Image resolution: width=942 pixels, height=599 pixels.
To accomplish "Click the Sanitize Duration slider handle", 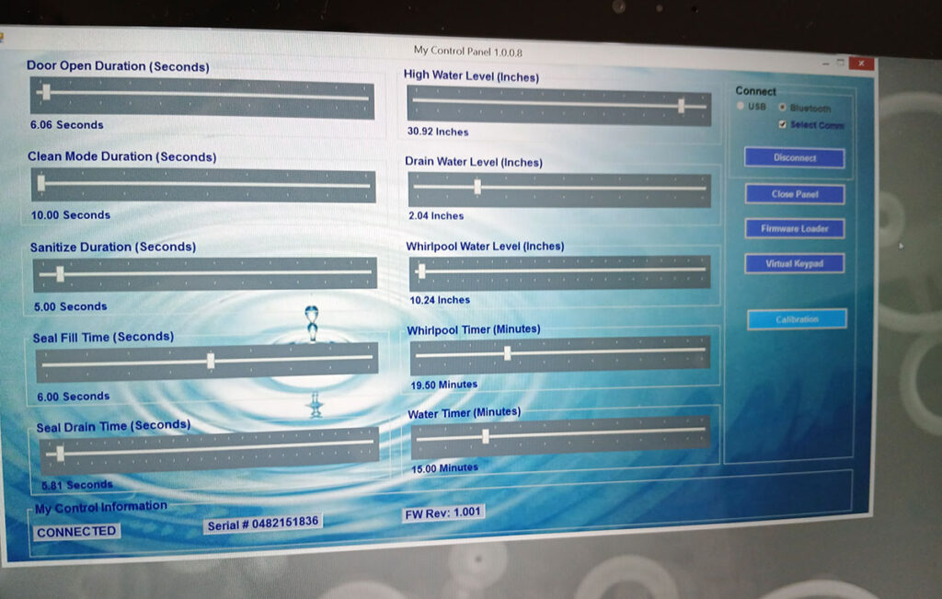I will point(60,274).
